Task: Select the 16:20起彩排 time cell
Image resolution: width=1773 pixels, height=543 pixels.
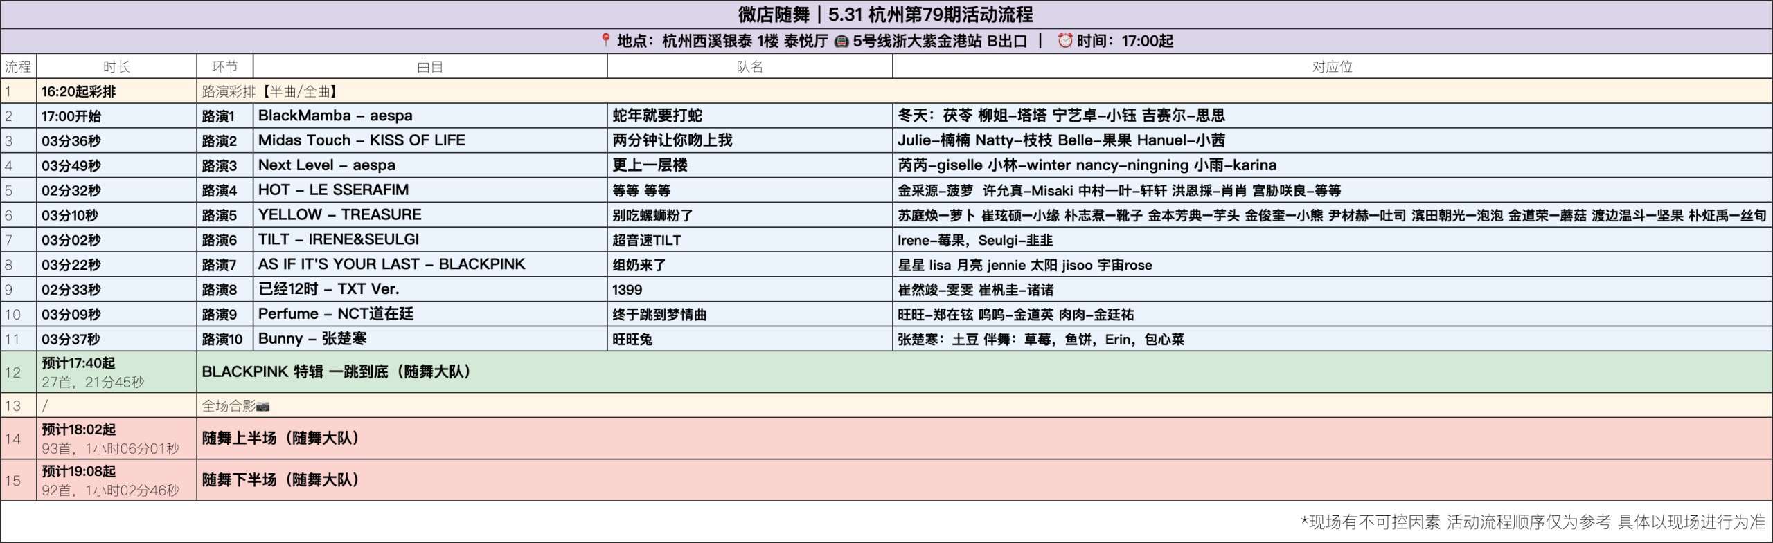Action: [78, 91]
